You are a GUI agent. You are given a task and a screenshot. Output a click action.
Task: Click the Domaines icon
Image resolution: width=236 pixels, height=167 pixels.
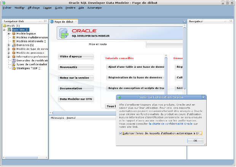pos(14,45)
